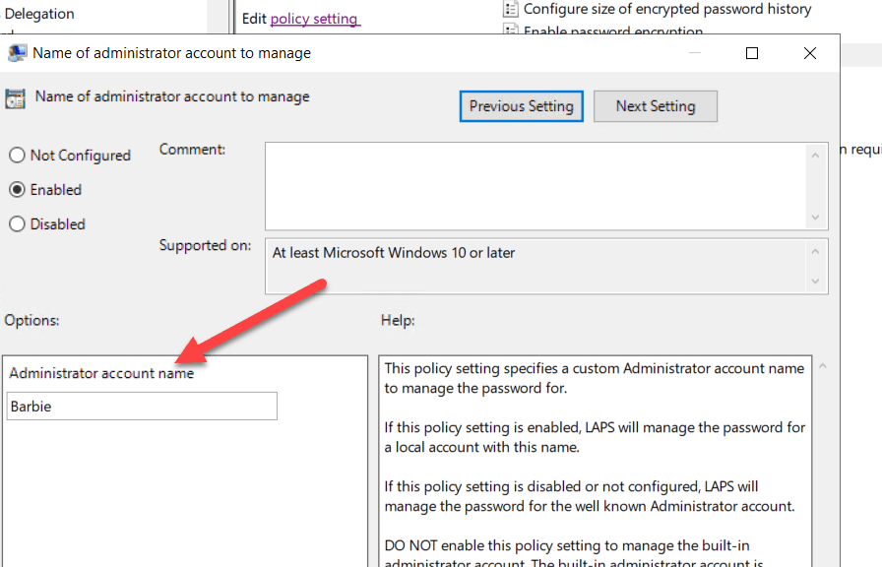Click the up arrow on the Help pane scrollbar
This screenshot has height=567, width=882.
pyautogui.click(x=821, y=364)
